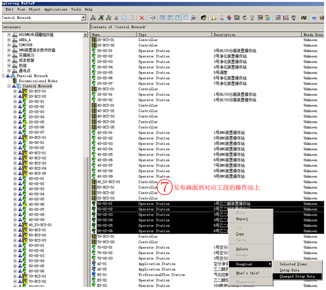326x290 pixels.
Task: Click the Decommissioned Nodes icon in tree
Action: pyautogui.click(x=15, y=81)
